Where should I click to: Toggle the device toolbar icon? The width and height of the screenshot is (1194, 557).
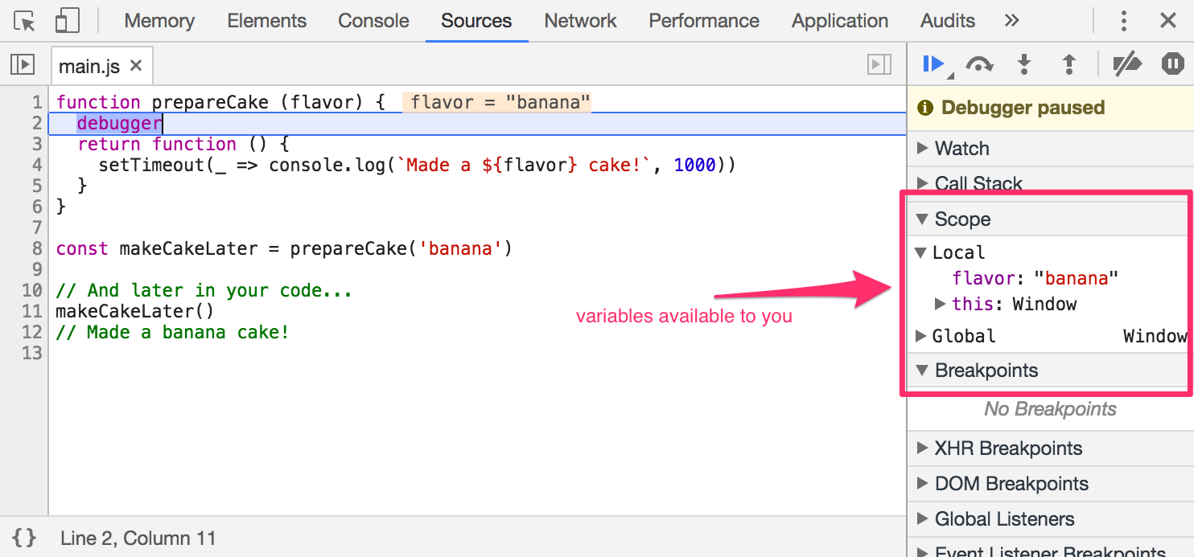(68, 20)
